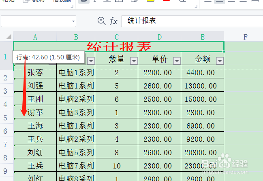Click the fx insert function icon
The width and height of the screenshot is (263, 181).
click(x=113, y=21)
